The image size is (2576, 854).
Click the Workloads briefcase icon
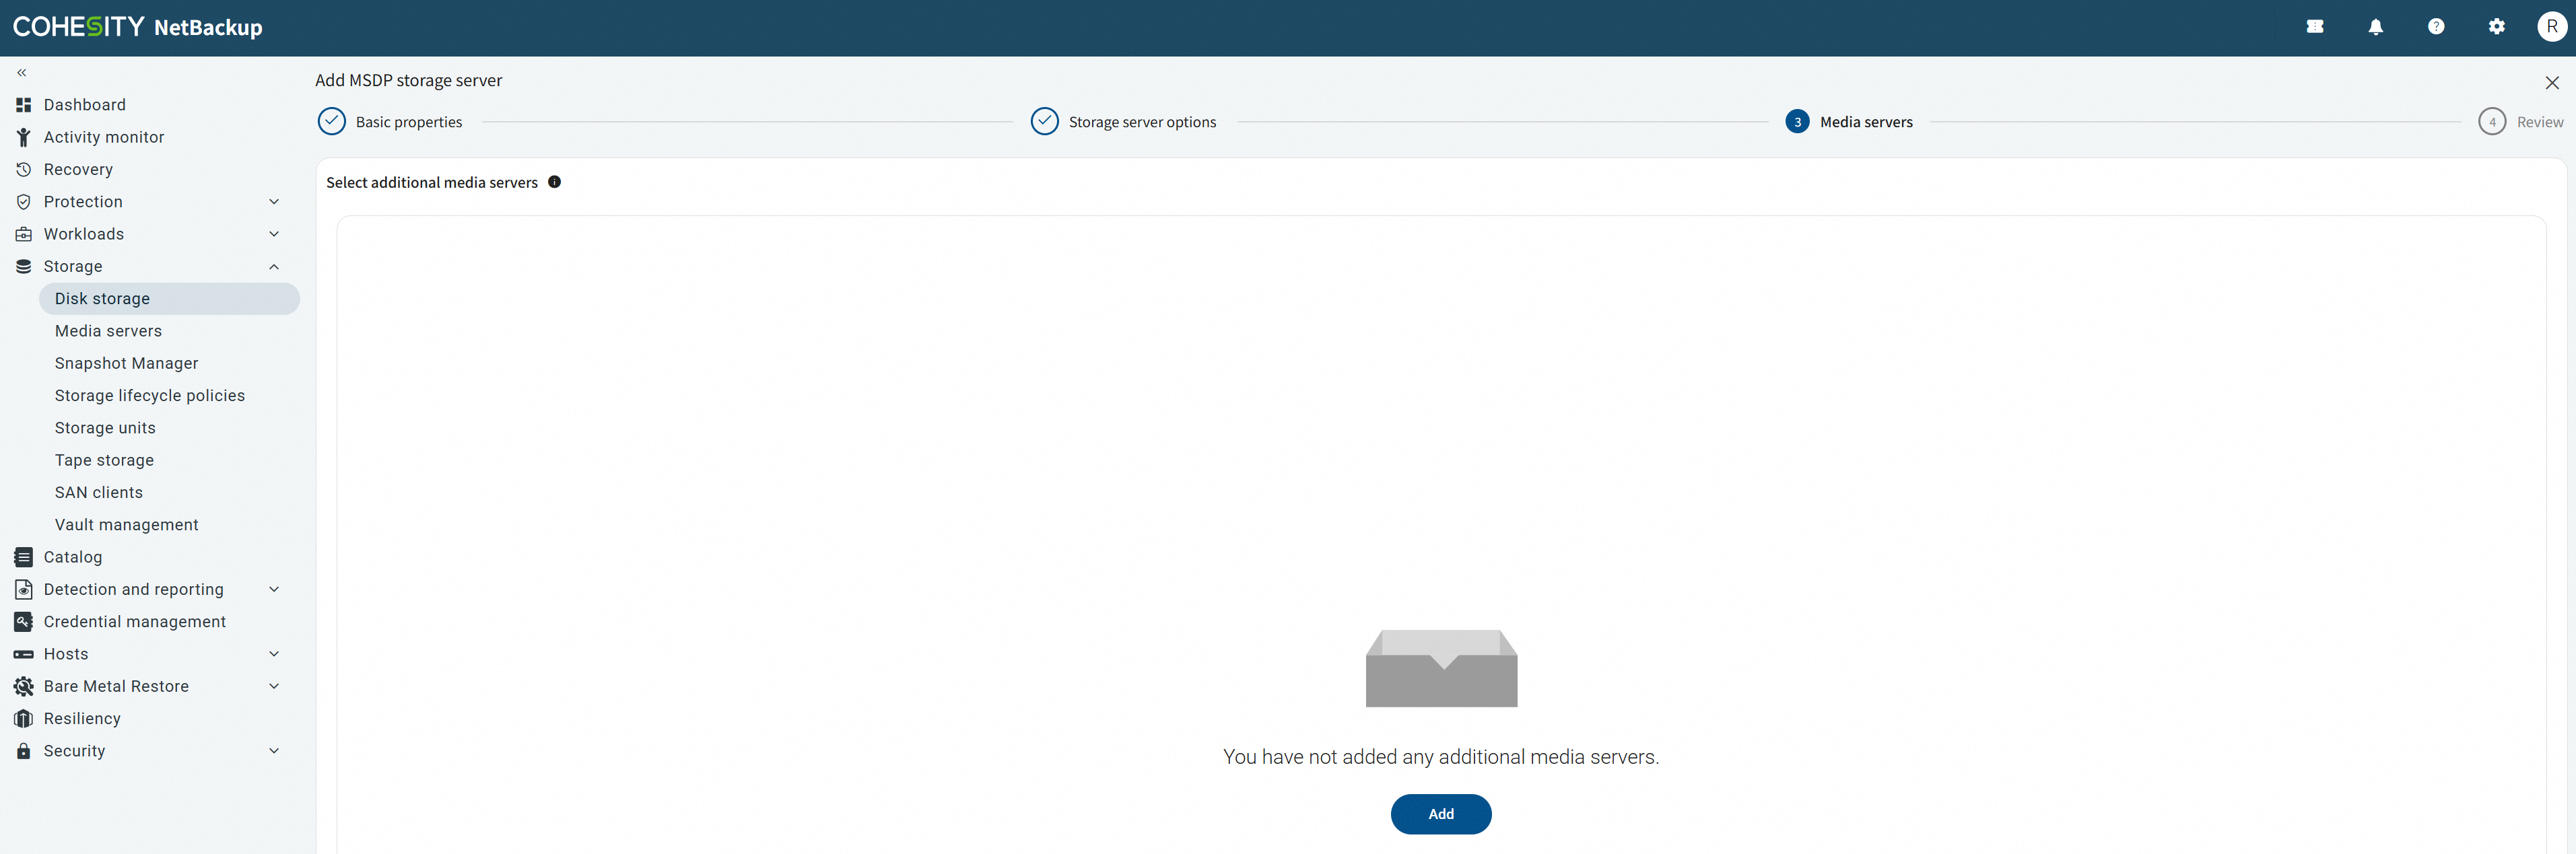tap(24, 234)
